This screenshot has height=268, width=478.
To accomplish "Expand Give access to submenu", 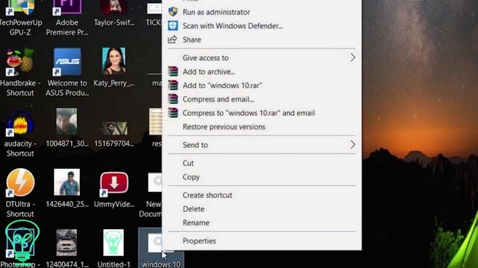I will 262,58.
